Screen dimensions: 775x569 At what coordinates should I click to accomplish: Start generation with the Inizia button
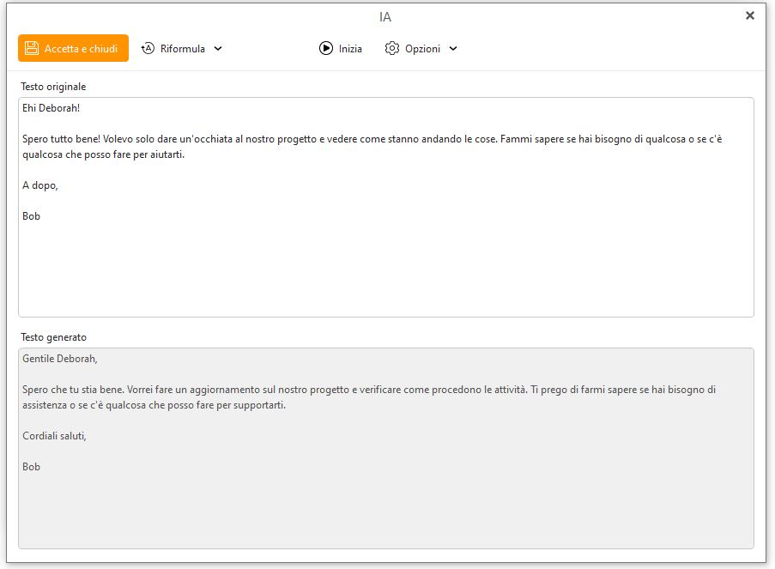coord(341,48)
